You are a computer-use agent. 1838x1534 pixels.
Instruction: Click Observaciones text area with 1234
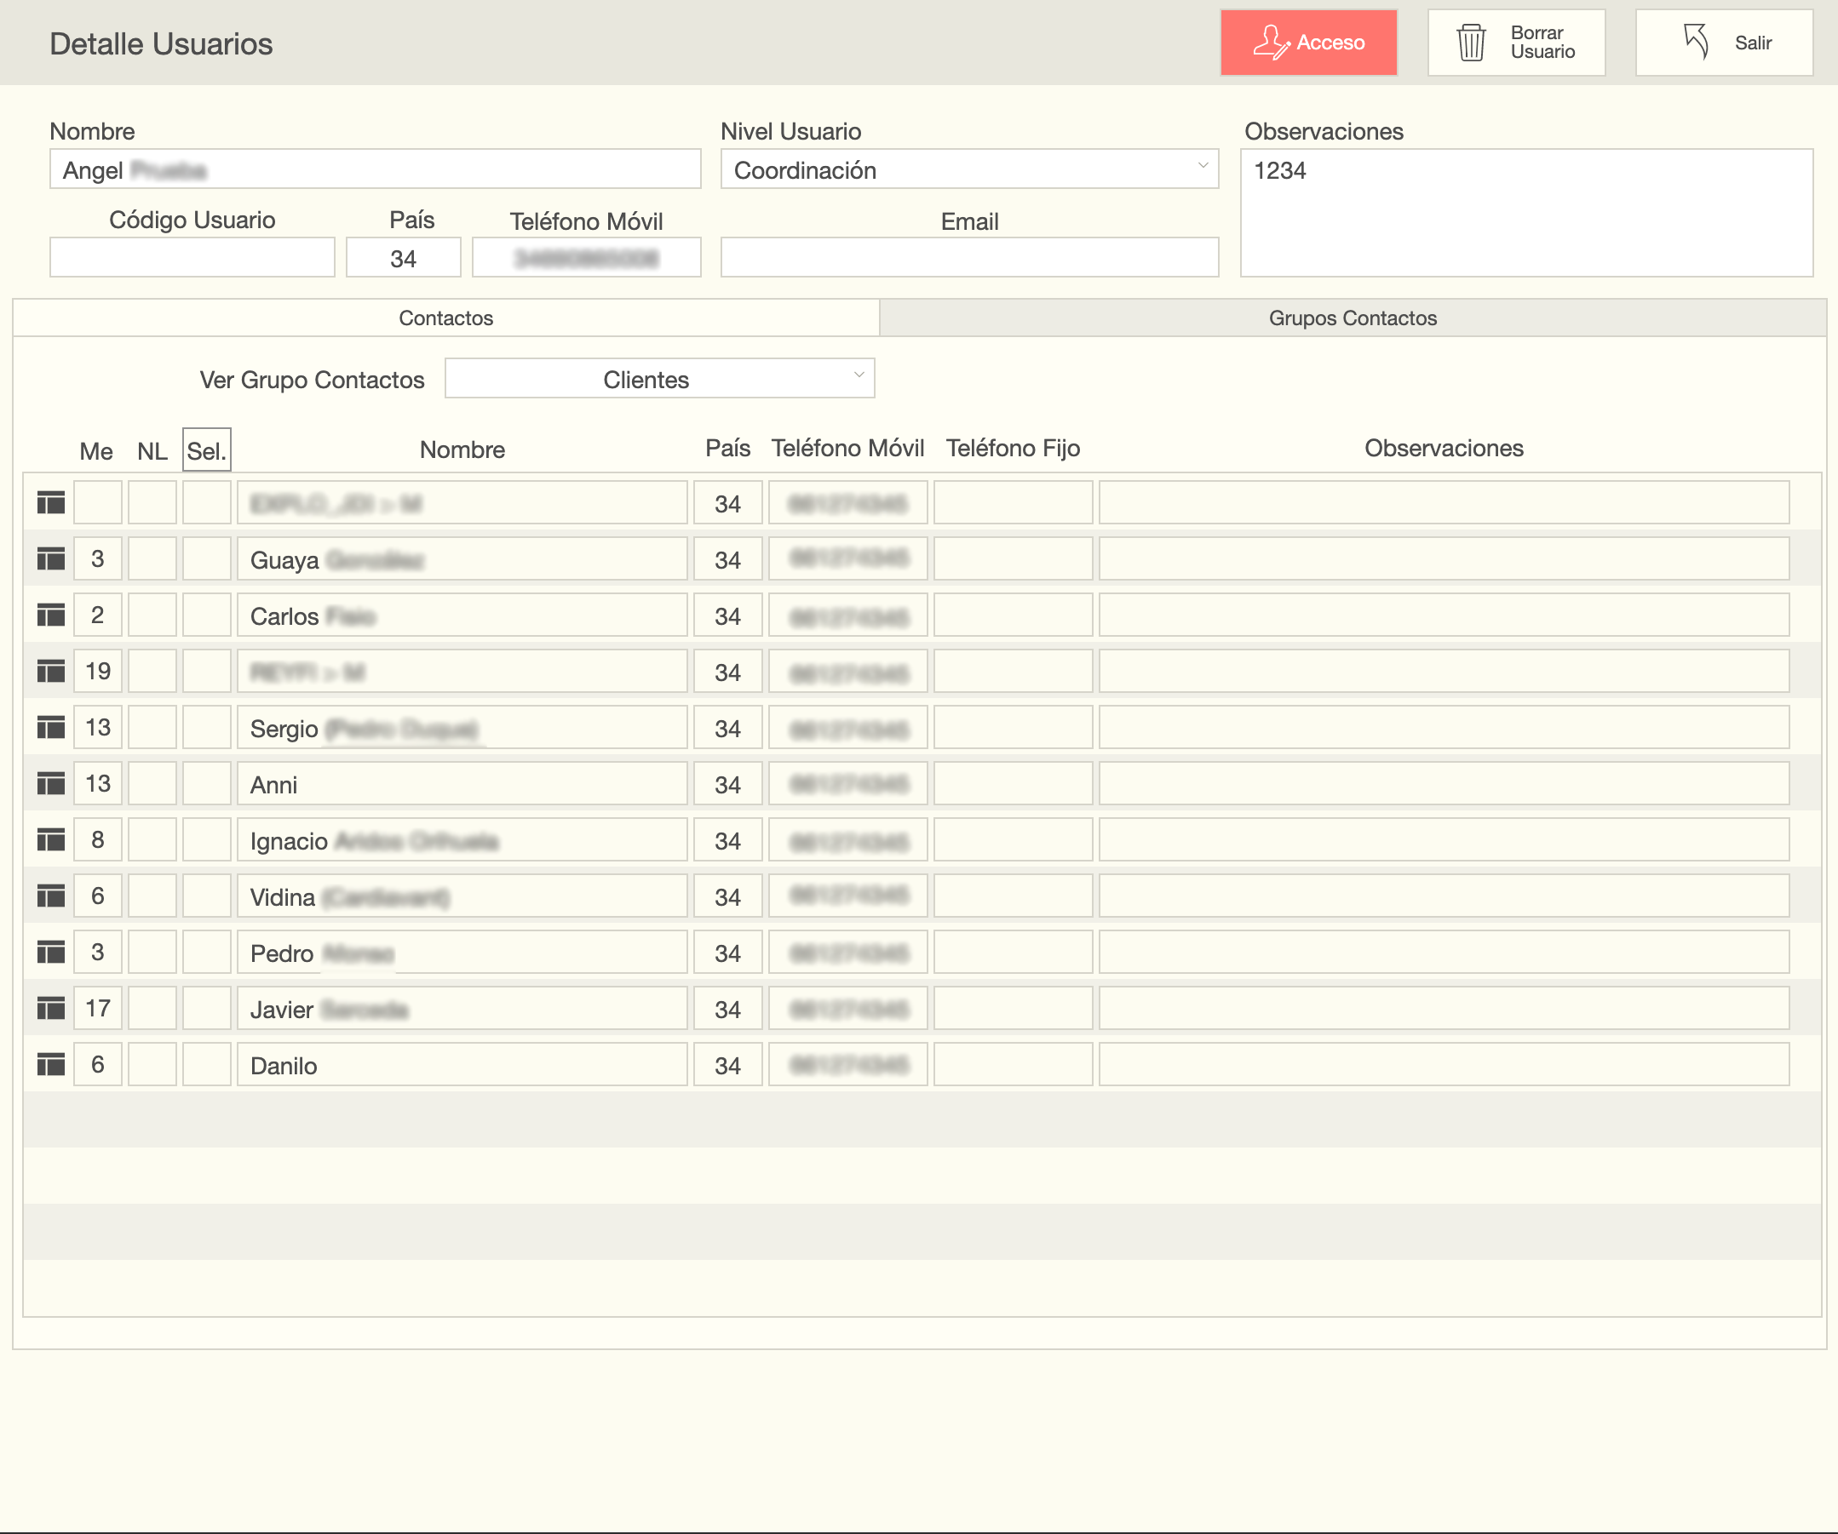click(x=1525, y=214)
